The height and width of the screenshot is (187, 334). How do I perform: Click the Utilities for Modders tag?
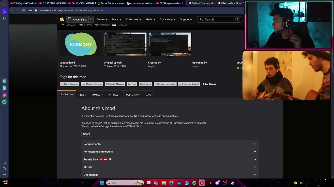(115, 84)
